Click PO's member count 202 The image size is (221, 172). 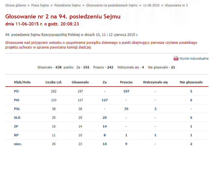click(x=54, y=91)
